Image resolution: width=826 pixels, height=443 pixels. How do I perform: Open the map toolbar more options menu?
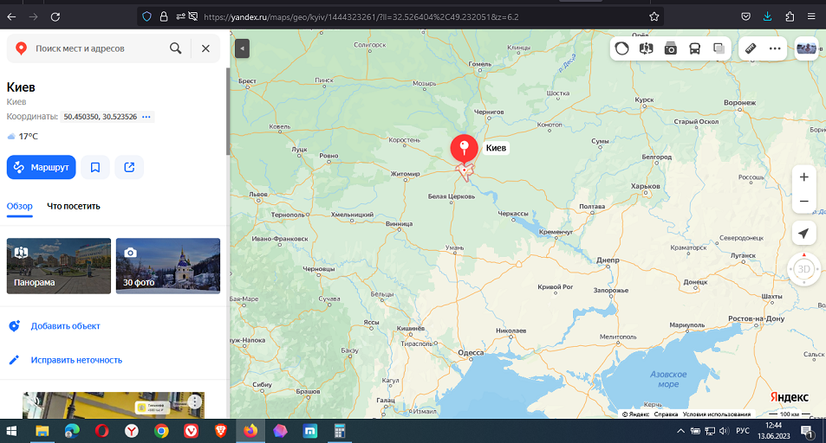point(775,48)
